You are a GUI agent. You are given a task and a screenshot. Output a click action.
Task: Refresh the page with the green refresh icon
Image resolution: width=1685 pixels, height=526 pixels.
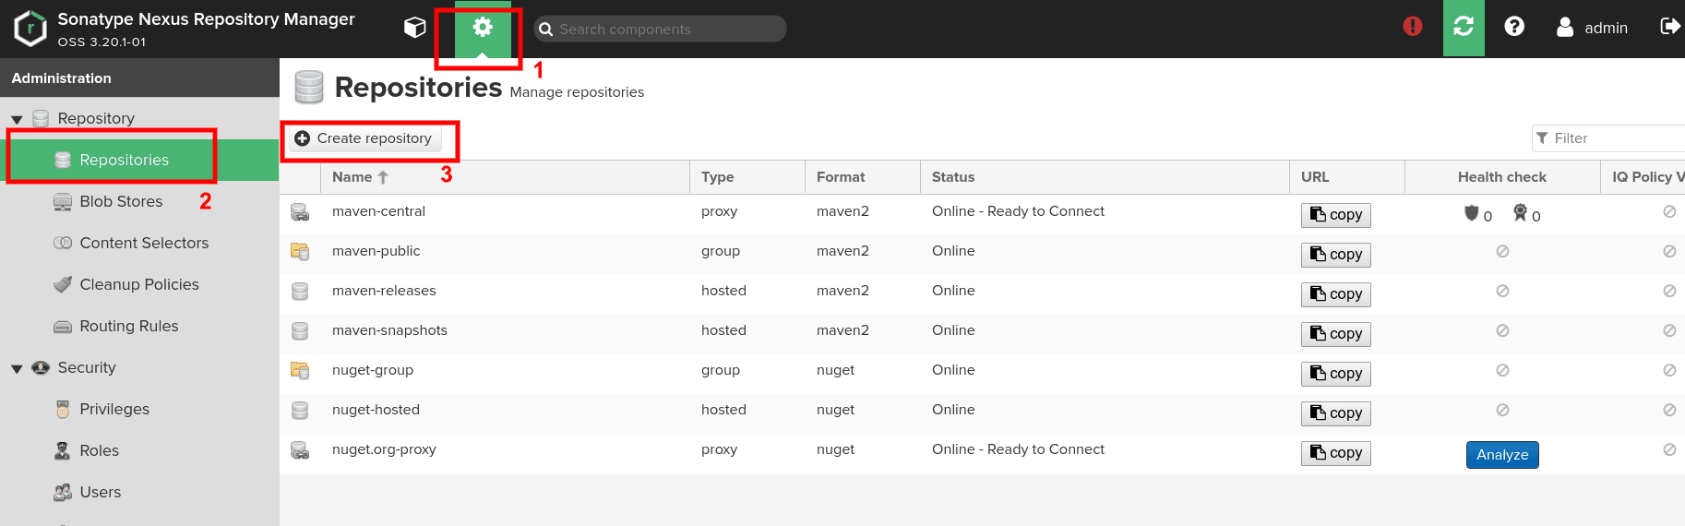[x=1464, y=28]
